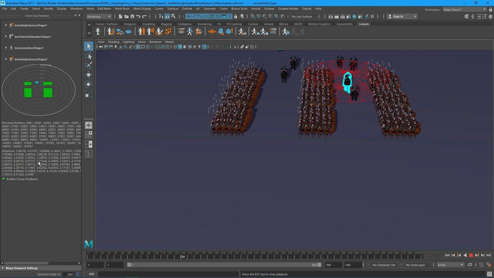Click the Selected Entity Id input field
Screen dimensions: 494x278
(x=68, y=274)
